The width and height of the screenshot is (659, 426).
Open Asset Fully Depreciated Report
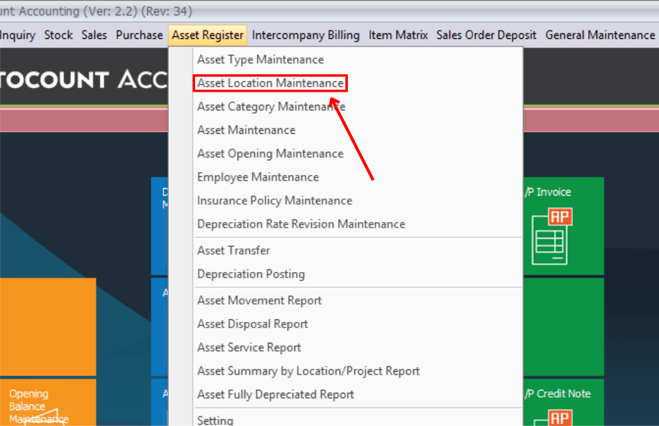tap(275, 395)
